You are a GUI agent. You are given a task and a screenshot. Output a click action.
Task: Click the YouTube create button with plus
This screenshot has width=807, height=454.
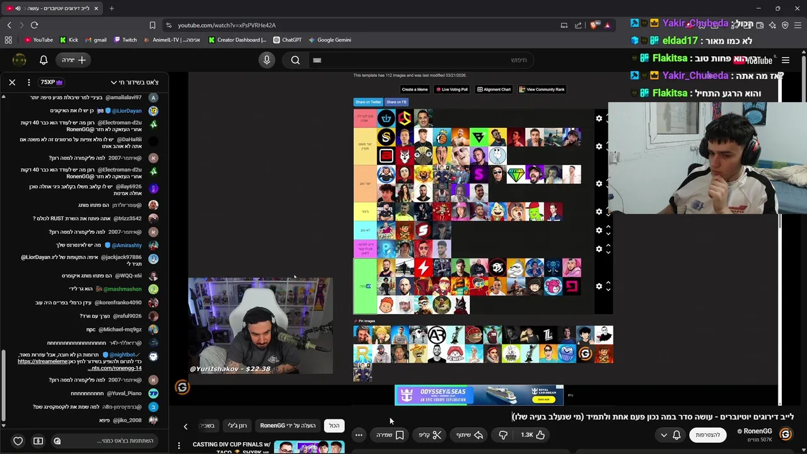(74, 60)
